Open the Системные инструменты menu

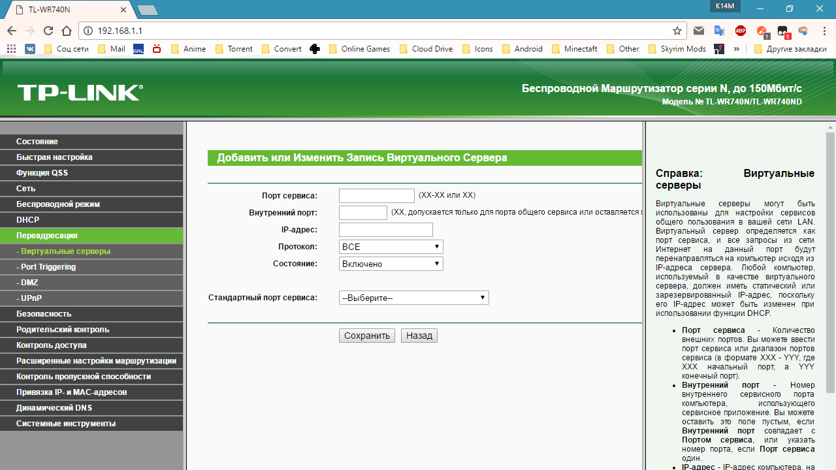(x=91, y=424)
